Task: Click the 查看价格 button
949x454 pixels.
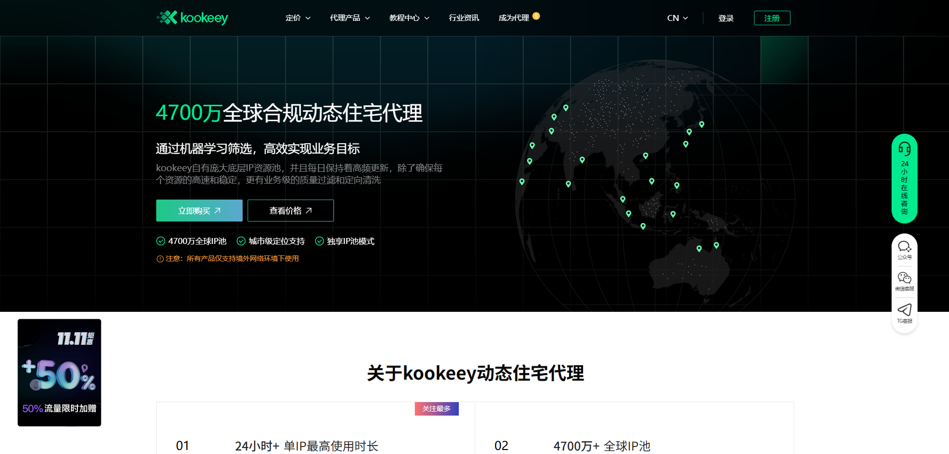Action: coord(290,210)
